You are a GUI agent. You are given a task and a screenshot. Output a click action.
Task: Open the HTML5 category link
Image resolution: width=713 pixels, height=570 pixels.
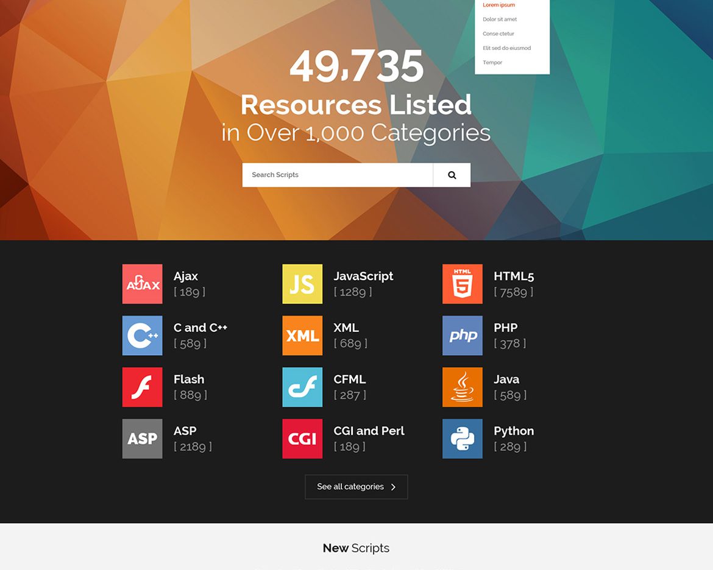514,276
